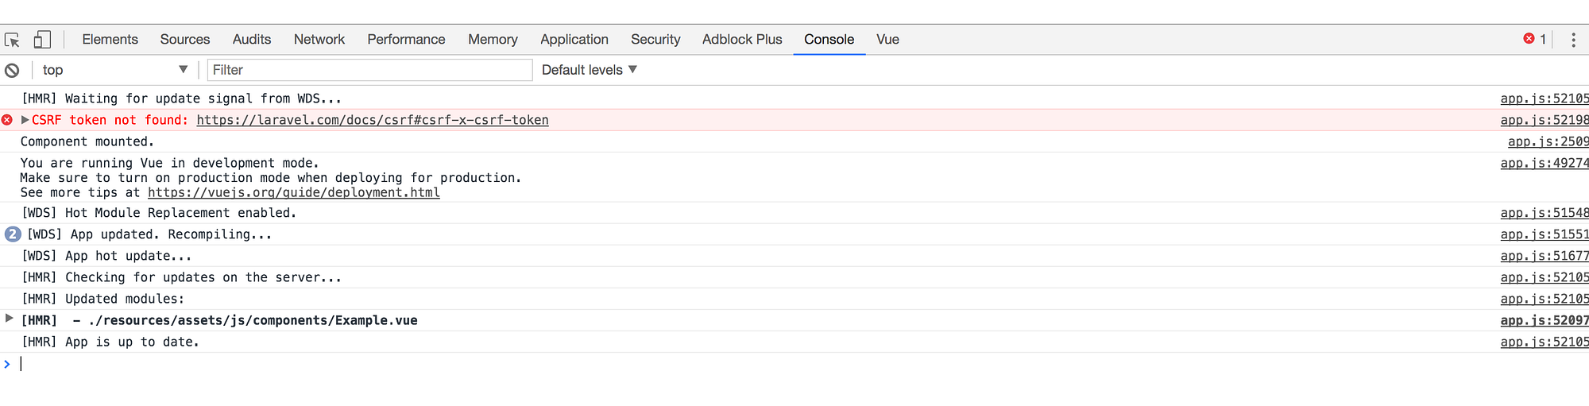Screen dimensions: 1589x406
Task: Switch to the Network tab
Action: point(319,40)
